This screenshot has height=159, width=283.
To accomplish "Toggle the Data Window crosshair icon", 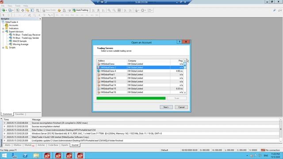I will 23,10.
